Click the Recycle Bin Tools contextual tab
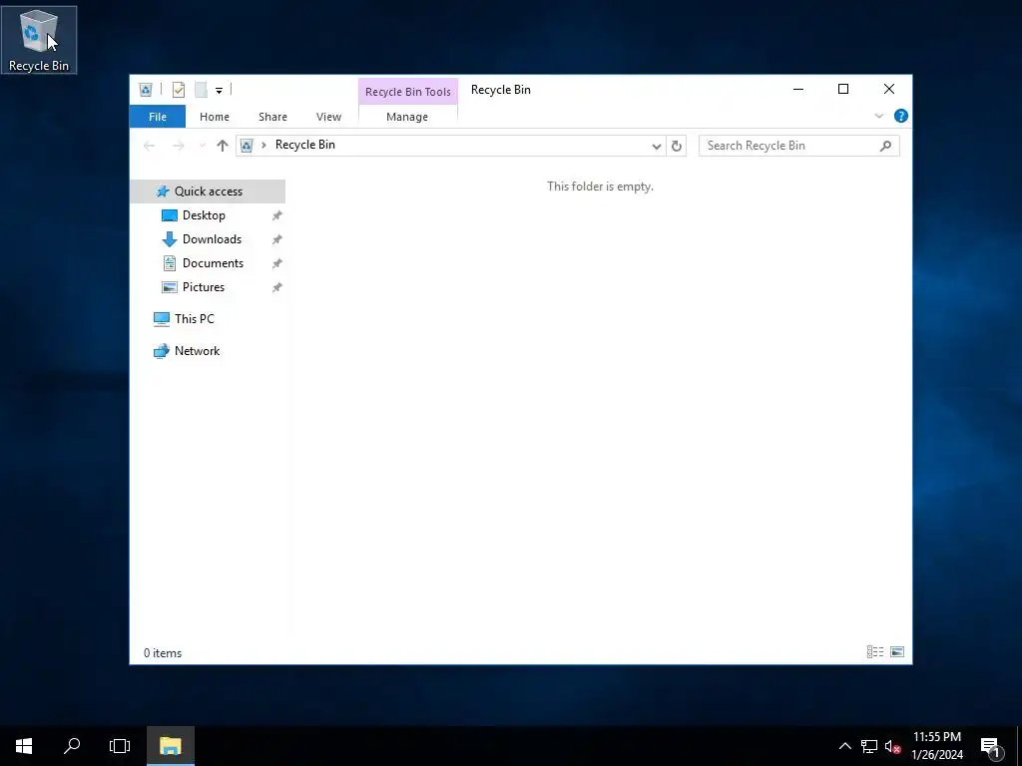The image size is (1022, 766). coord(408,92)
